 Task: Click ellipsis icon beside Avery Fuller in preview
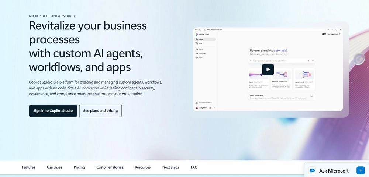(215, 108)
